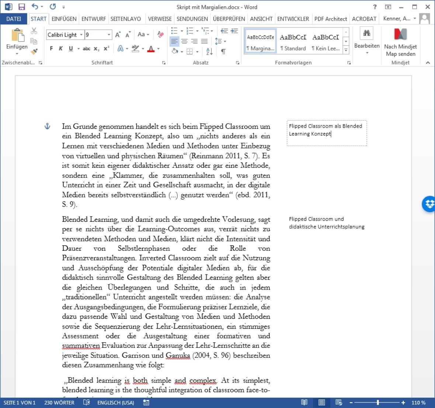Screen dimensions: 435x408
Task: Apply superscript with the x² icon
Action: 106,48
